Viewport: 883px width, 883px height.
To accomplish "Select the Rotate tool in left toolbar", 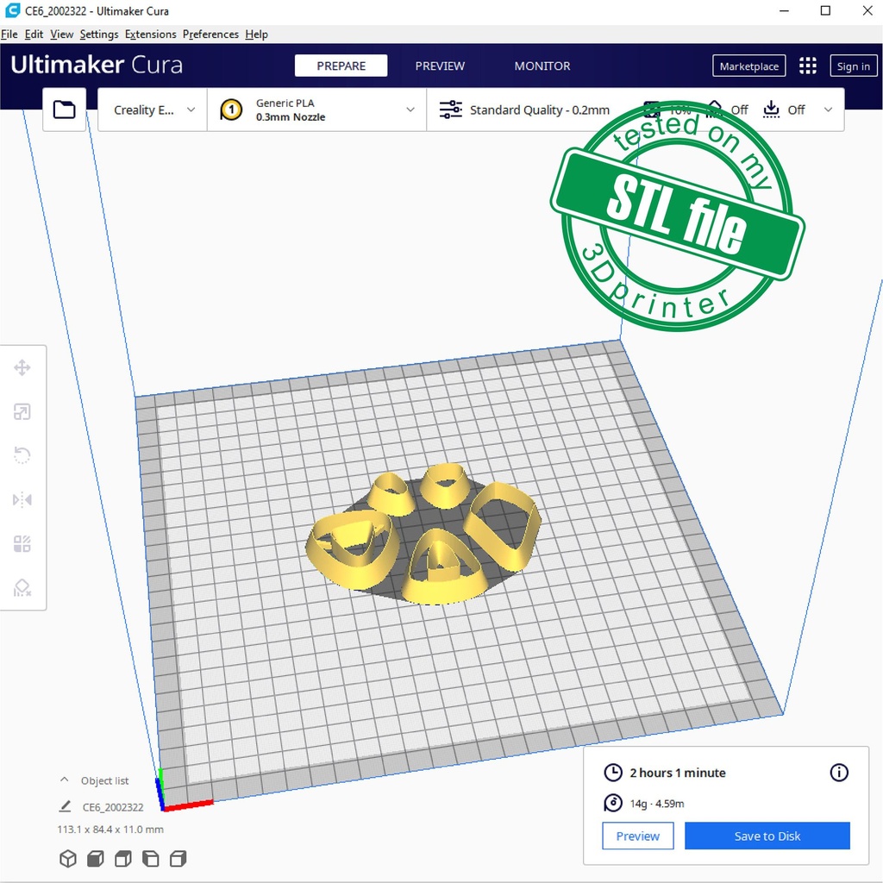I will click(x=22, y=455).
